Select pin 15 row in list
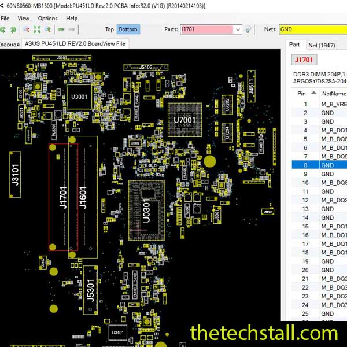Viewport: 347px width, 347px height. (319, 226)
